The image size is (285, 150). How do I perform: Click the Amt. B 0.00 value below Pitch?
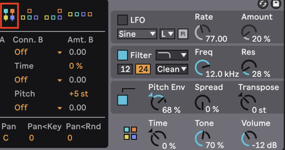pos(78,107)
